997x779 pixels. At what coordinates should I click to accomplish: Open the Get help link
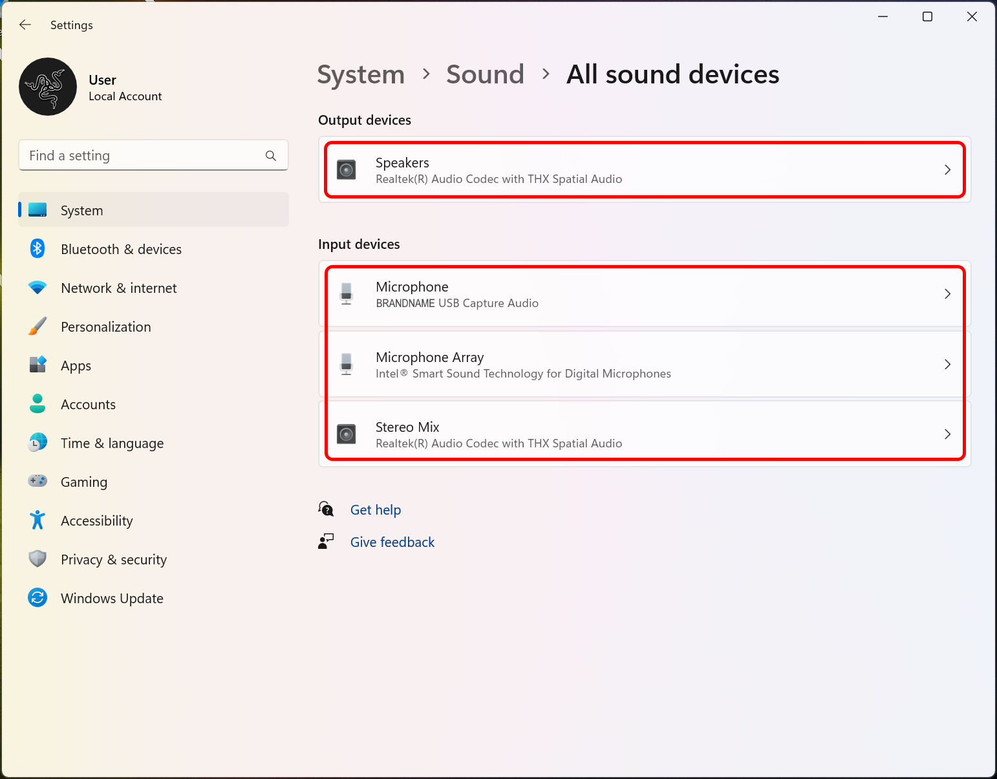375,510
